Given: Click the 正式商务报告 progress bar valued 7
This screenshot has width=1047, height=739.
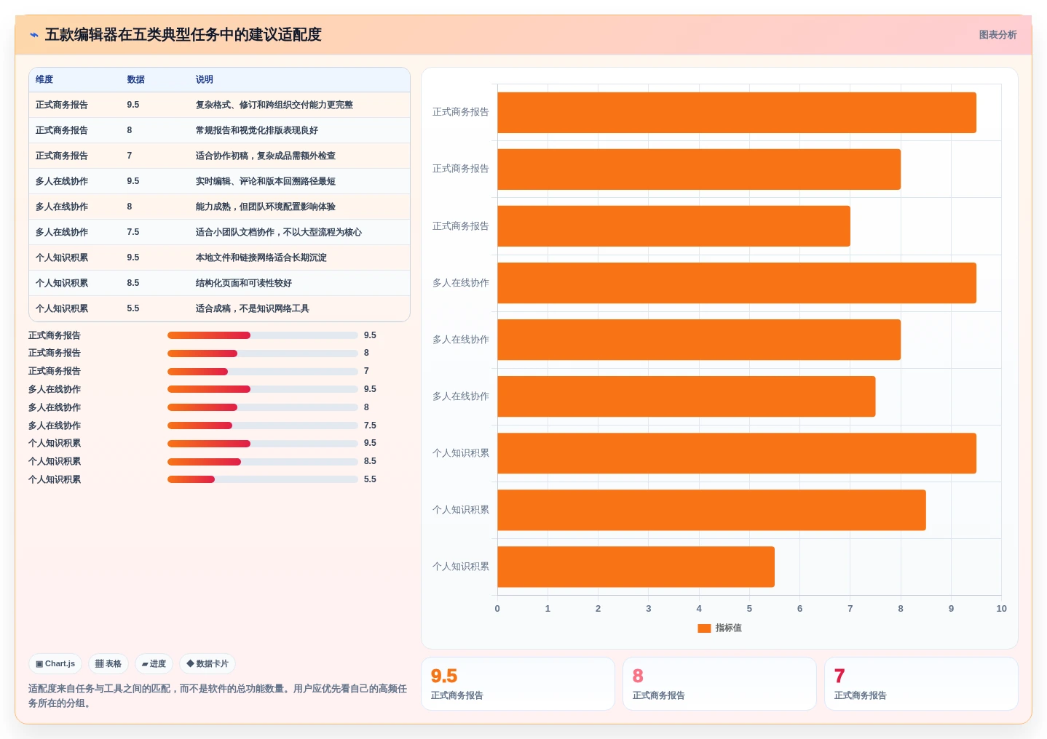Looking at the screenshot, I should (263, 371).
